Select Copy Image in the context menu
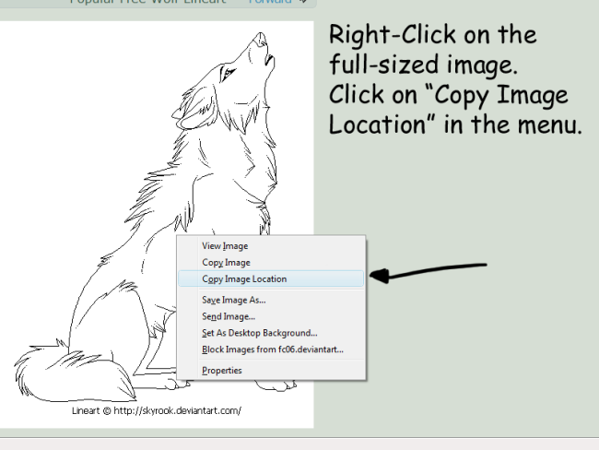Image resolution: width=599 pixels, height=450 pixels. [x=226, y=263]
